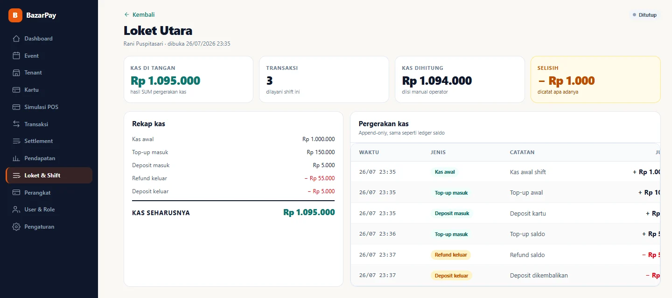Click the Refund keluar badge in the table
This screenshot has width=672, height=298.
451,255
